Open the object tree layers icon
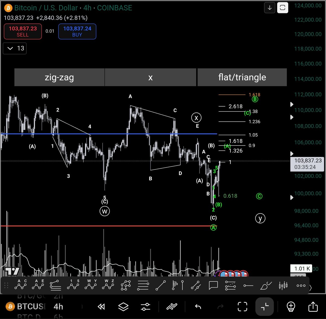Viewport: 326px width, 319px height. coord(123,307)
